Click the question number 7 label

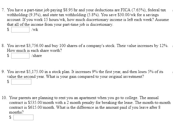3,10
